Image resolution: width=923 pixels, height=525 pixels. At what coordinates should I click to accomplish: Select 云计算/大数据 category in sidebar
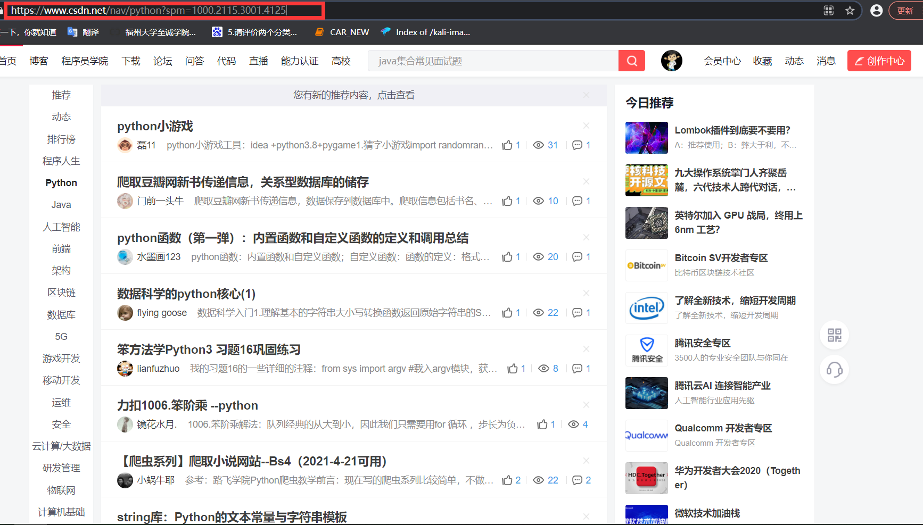coord(61,446)
